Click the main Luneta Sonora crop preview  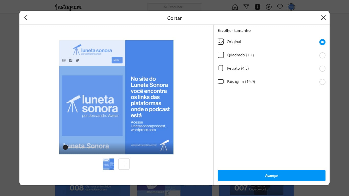point(116,97)
